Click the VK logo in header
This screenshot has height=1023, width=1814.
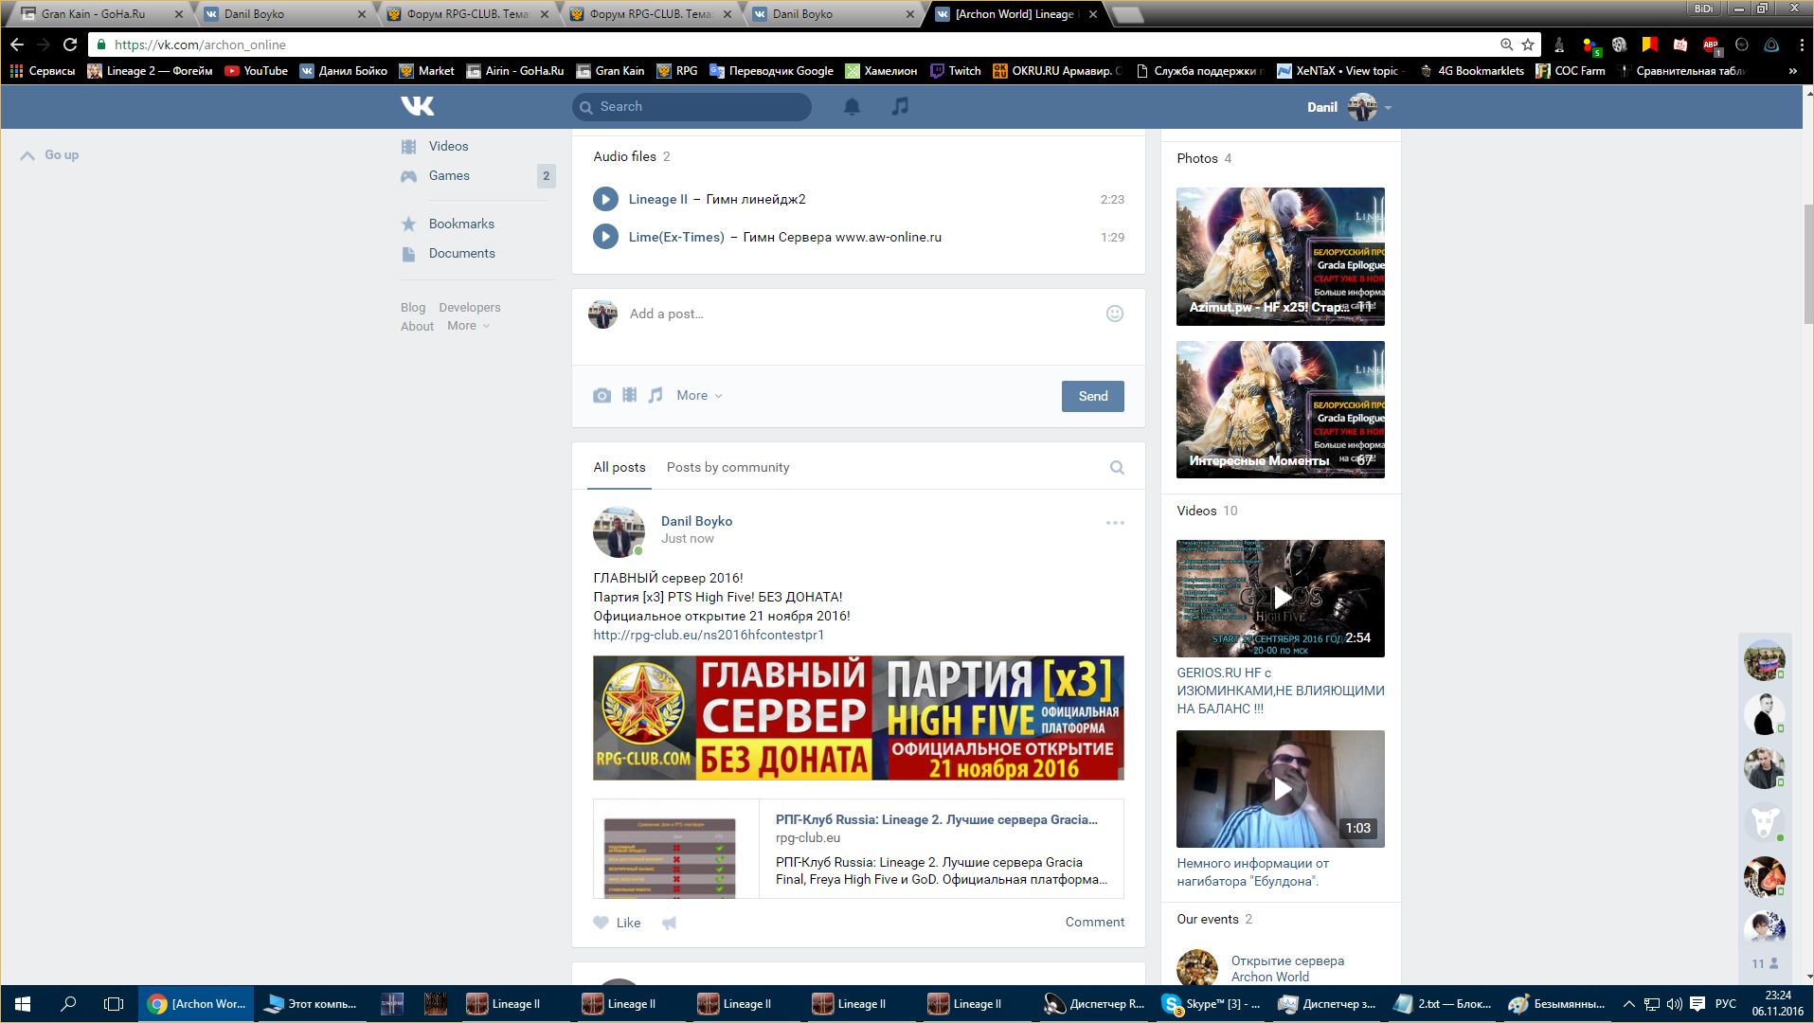[417, 106]
